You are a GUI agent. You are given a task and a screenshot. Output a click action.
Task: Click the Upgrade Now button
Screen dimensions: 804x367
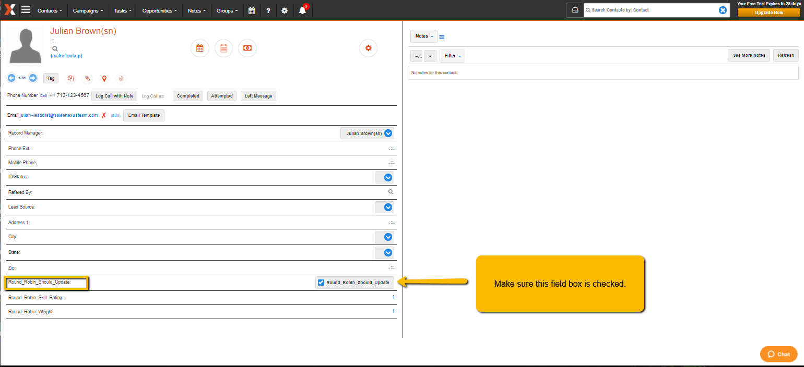[x=768, y=13]
